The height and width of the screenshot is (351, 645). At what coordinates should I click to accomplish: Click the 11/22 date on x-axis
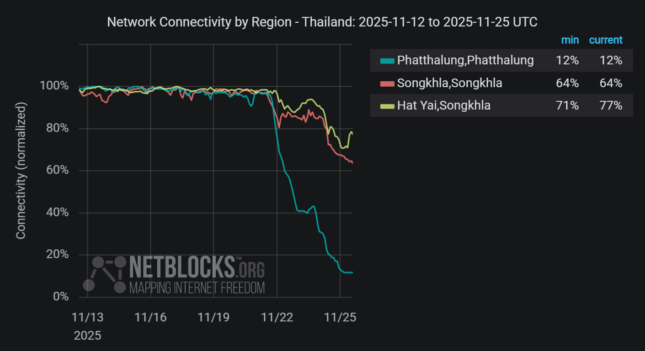tap(277, 318)
